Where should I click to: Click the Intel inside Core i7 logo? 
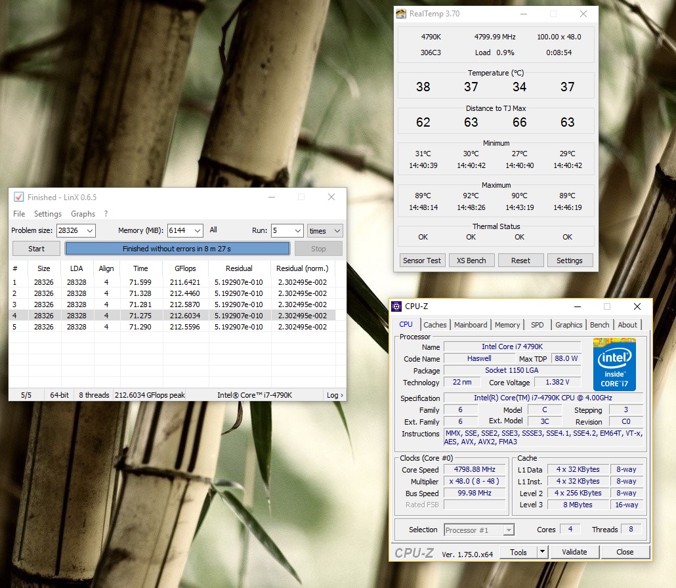614,364
